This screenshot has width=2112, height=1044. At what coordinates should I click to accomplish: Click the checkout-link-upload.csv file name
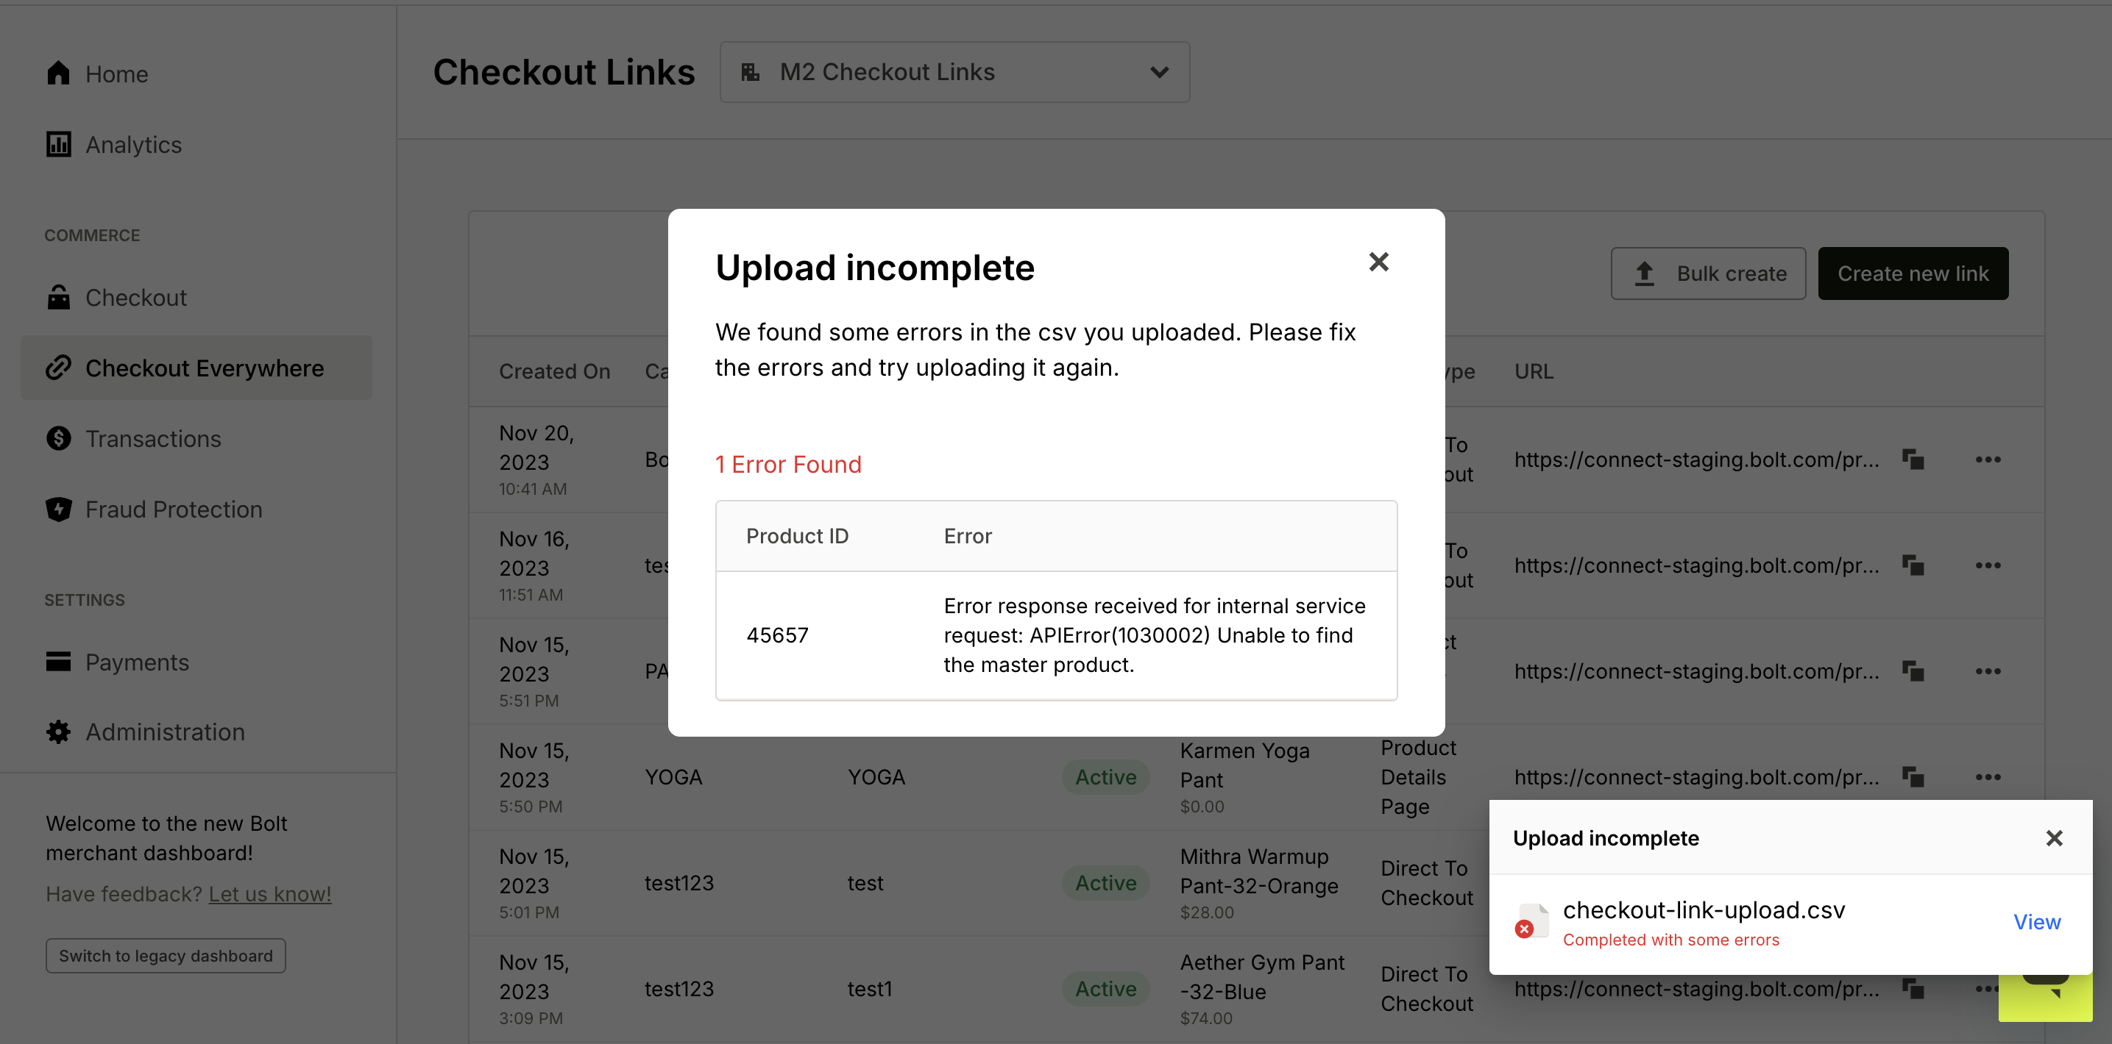pos(1704,909)
